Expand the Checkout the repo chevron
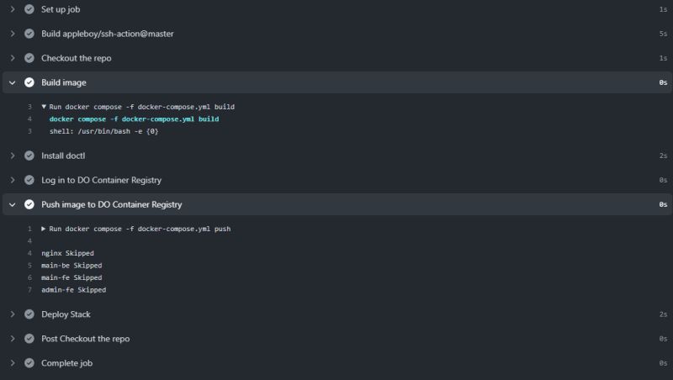673x380 pixels. point(13,58)
